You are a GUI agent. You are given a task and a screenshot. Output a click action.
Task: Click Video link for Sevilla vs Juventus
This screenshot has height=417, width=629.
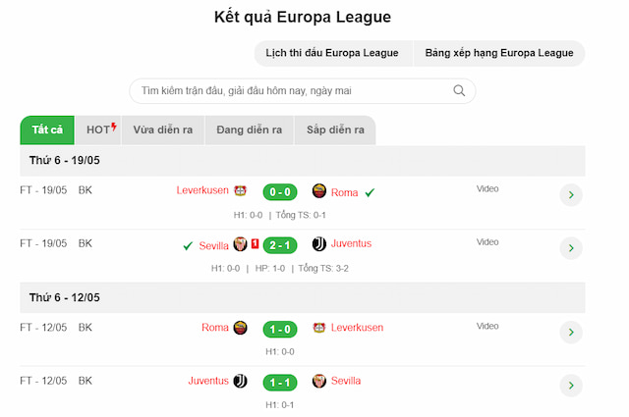coord(487,241)
